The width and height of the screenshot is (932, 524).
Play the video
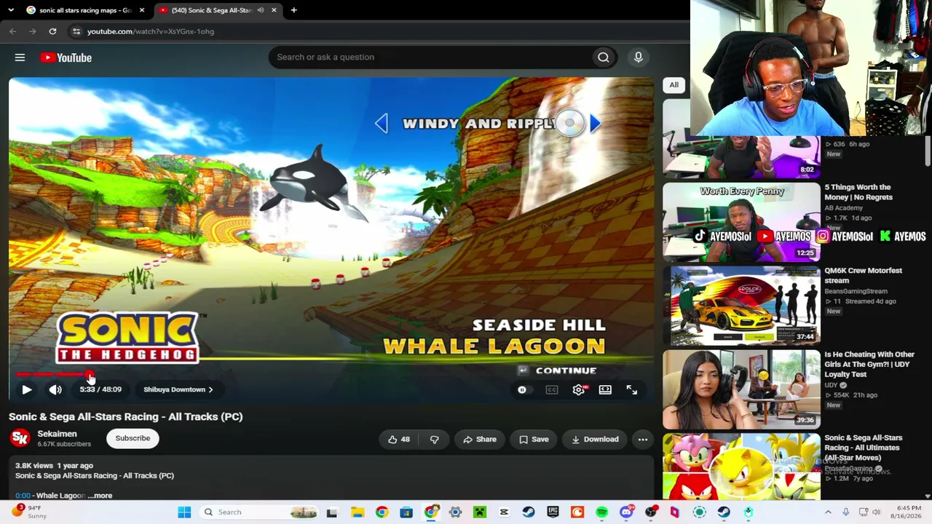click(26, 389)
